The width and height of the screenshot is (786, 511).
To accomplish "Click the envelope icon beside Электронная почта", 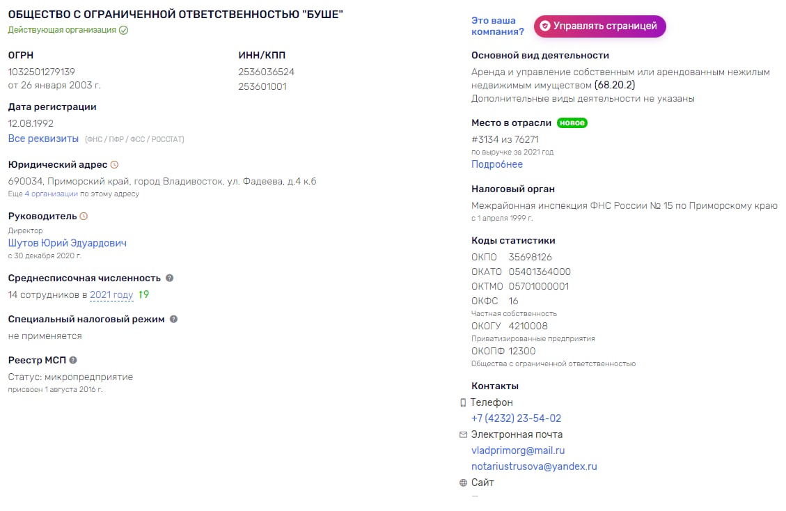I will click(463, 434).
